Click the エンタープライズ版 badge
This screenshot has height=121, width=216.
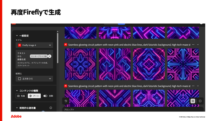(39, 56)
